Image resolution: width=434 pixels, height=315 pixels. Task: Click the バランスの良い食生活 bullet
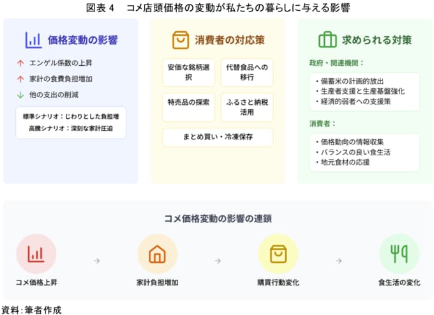[353, 152]
